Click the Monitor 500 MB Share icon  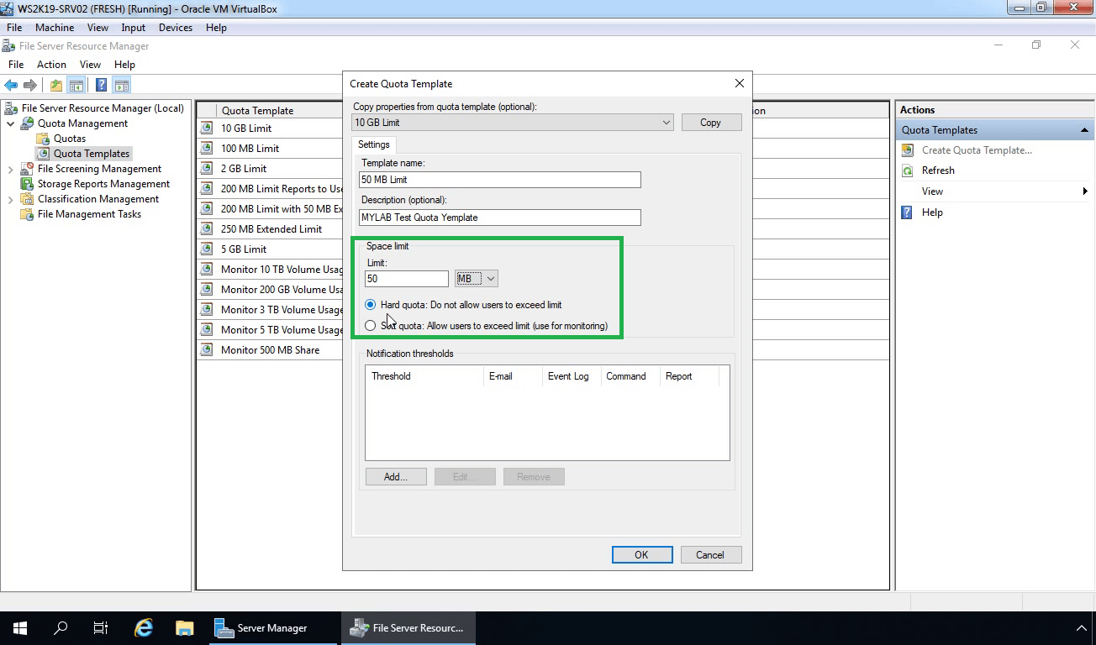(207, 350)
